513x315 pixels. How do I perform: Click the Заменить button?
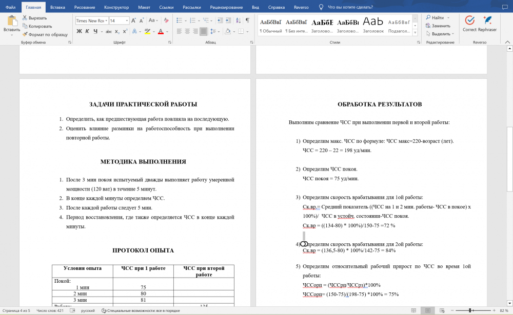(x=438, y=26)
